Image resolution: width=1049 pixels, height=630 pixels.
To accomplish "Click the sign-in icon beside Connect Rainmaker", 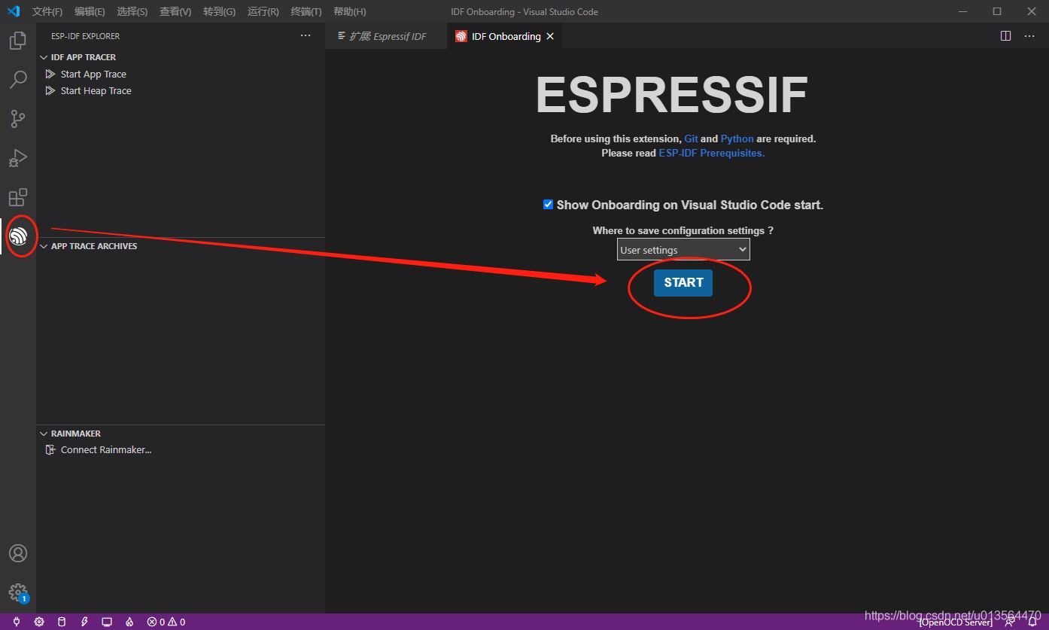I will click(x=50, y=449).
